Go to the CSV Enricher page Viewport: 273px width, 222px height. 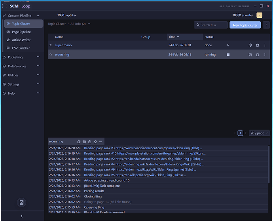[x=21, y=48]
